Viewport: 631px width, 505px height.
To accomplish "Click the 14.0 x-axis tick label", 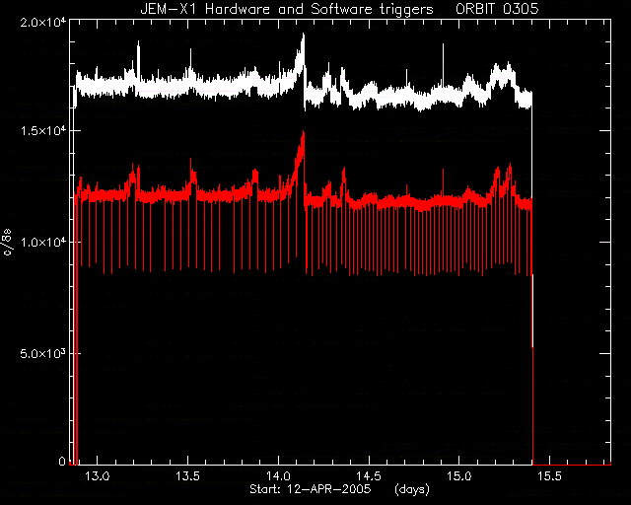I will 278,476.
